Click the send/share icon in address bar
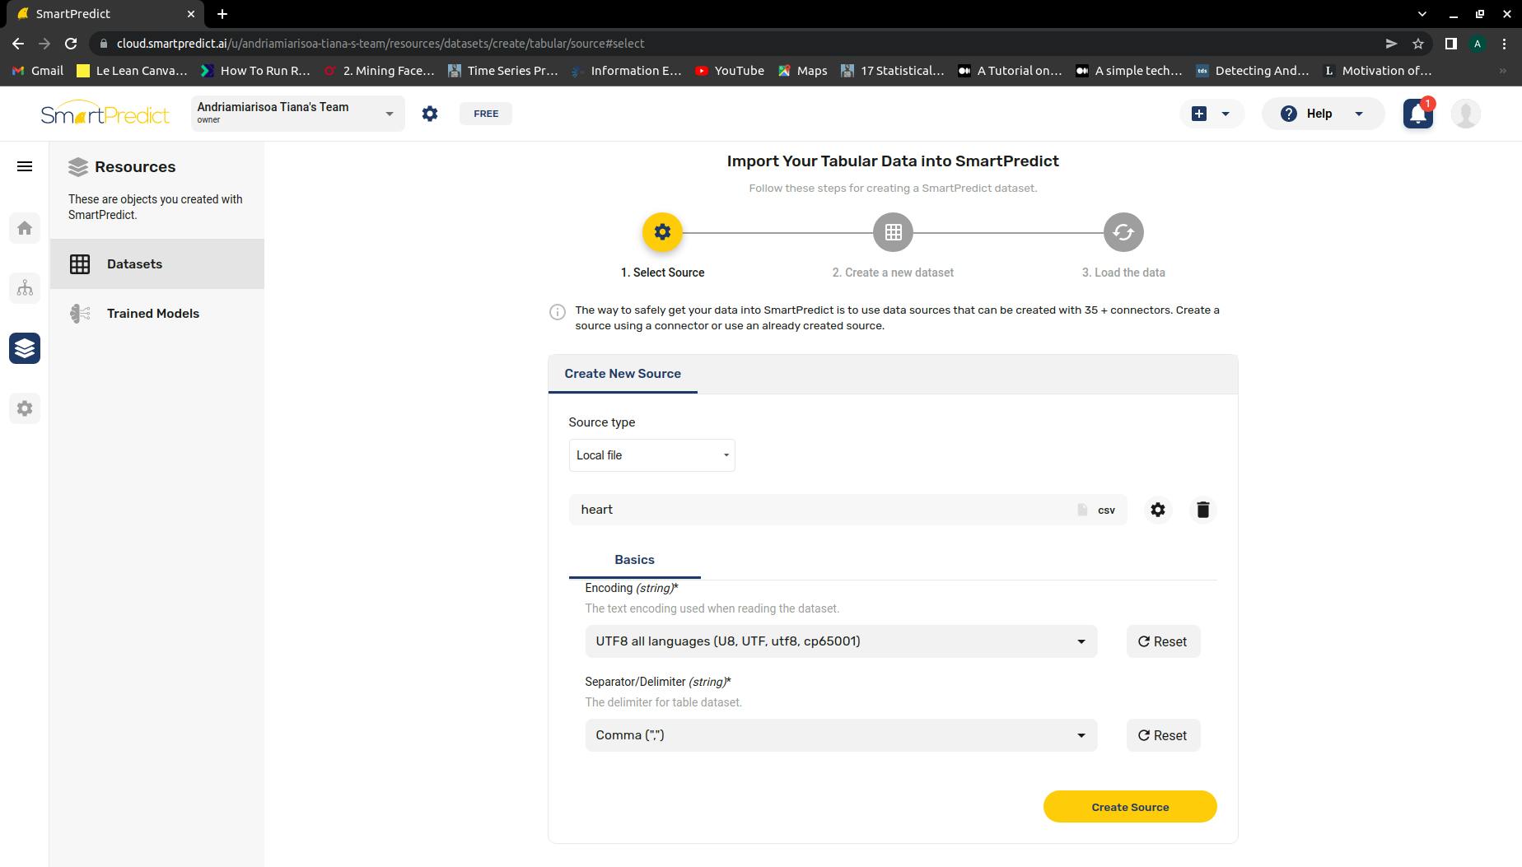1522x867 pixels. point(1391,44)
